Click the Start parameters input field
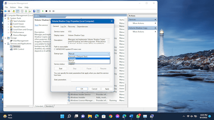Image resolution: width=214 pixels, height=120 pixels. point(90,80)
